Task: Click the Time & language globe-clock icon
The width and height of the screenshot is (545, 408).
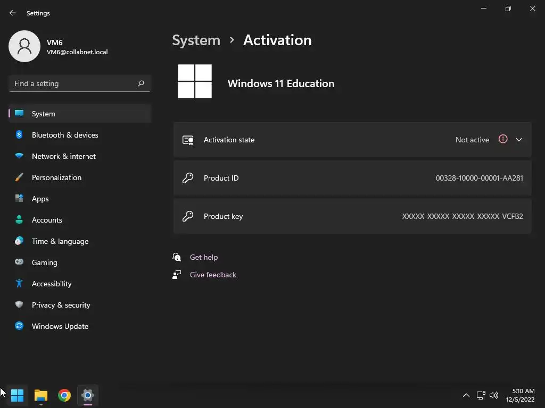Action: click(19, 241)
